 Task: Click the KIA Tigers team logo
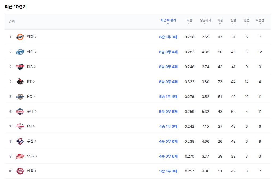(x=20, y=67)
